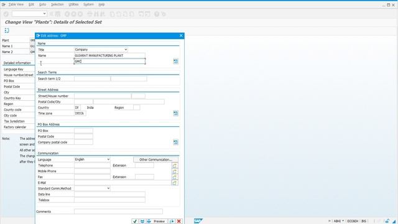This screenshot has width=398, height=224.
Task: Click the Name field with GUJARAT MANUFACTURING PLANT
Action: (109, 55)
